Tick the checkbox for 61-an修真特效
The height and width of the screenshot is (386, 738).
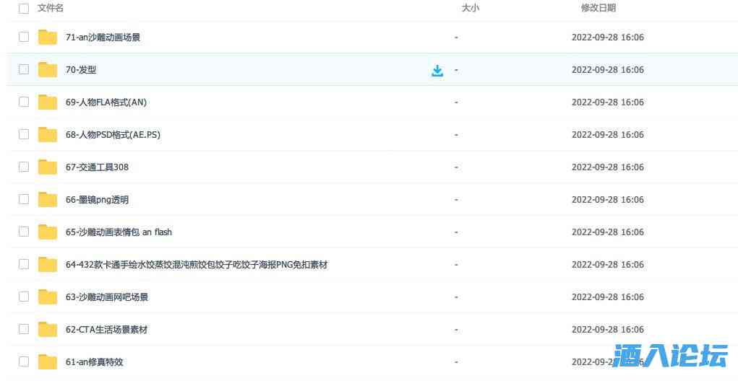point(24,362)
